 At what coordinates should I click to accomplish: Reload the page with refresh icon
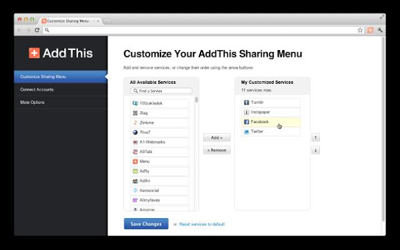point(37,30)
